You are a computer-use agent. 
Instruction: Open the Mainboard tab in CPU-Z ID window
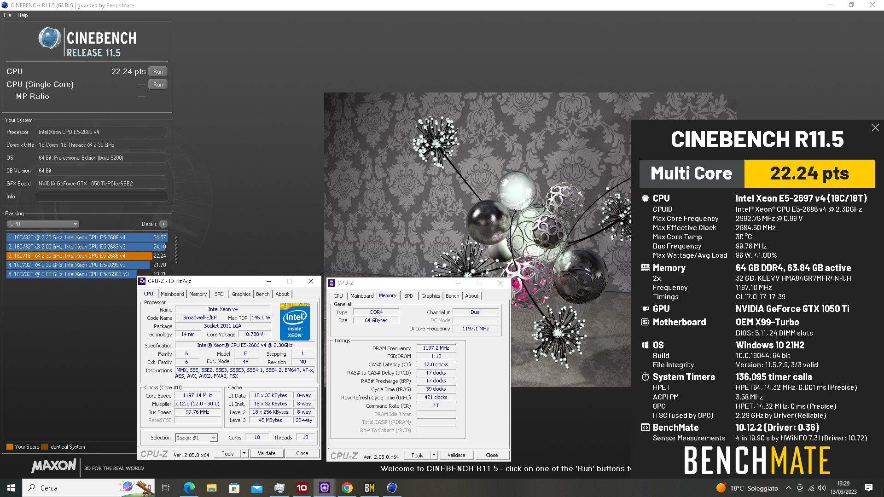172,294
